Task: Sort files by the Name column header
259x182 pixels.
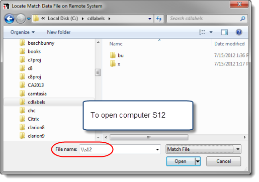Action: 116,44
